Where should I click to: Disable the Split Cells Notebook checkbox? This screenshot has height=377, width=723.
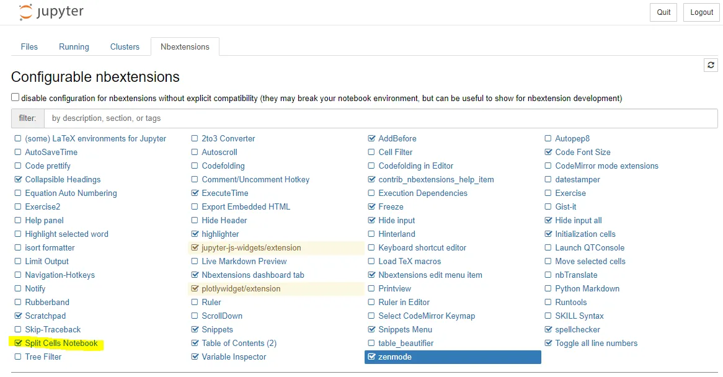pyautogui.click(x=18, y=344)
